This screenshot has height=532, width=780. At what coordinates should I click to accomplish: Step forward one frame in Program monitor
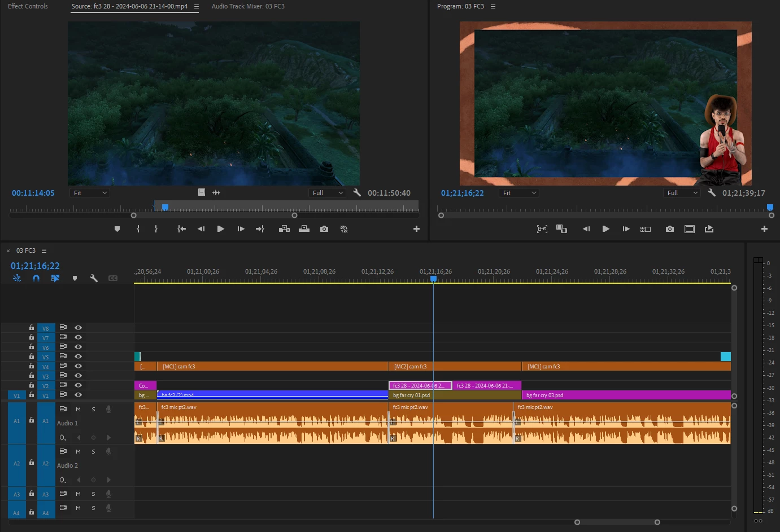[x=626, y=229]
